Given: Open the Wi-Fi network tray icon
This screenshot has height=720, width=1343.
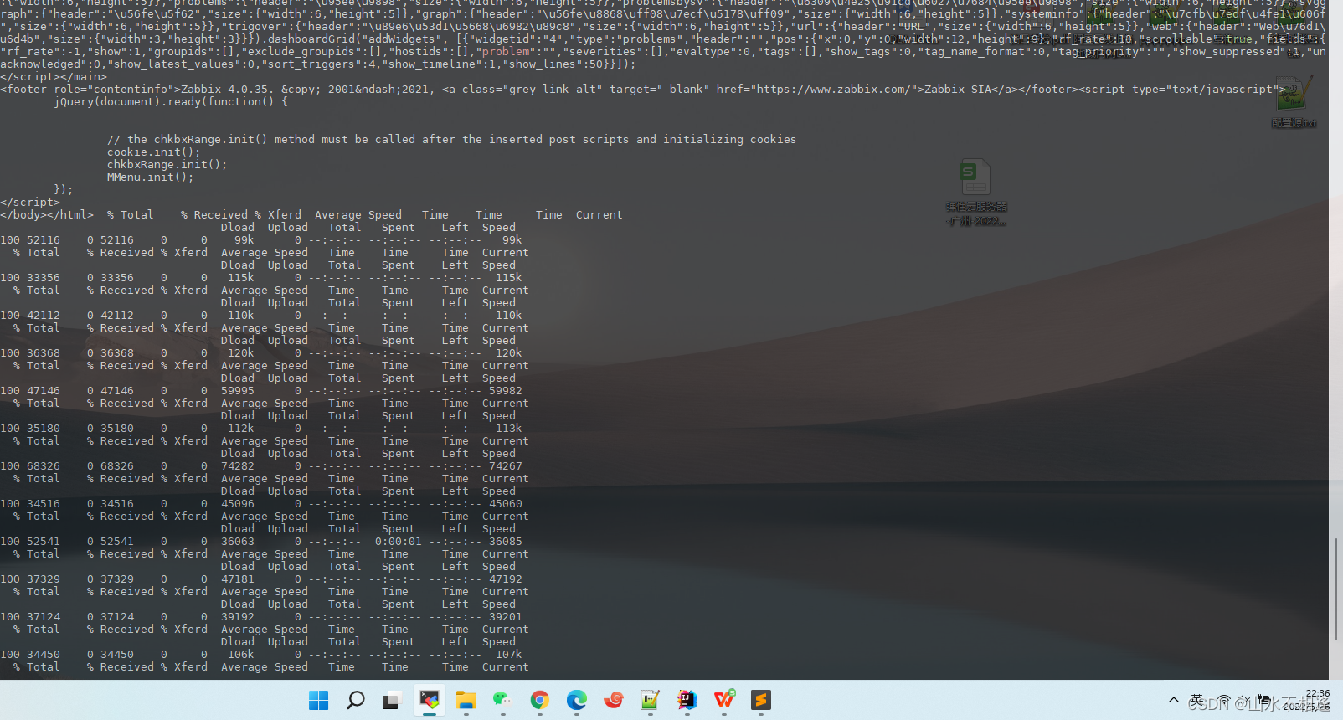Looking at the screenshot, I should pos(1224,700).
